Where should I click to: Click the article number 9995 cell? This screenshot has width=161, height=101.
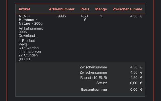coord(62,16)
